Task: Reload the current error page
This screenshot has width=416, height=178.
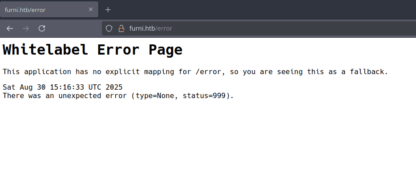Action: [x=42, y=28]
